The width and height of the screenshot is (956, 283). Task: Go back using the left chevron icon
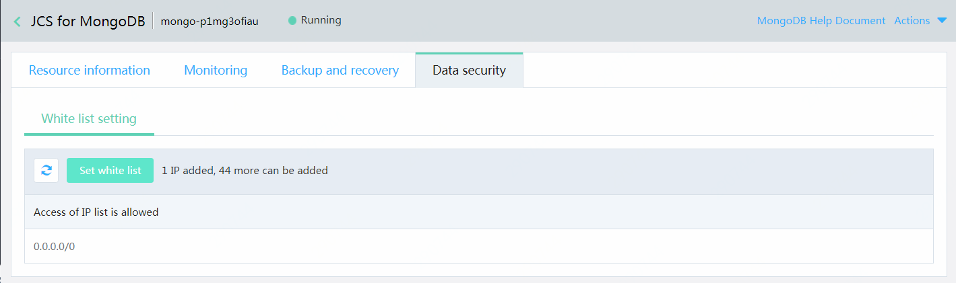coord(17,21)
